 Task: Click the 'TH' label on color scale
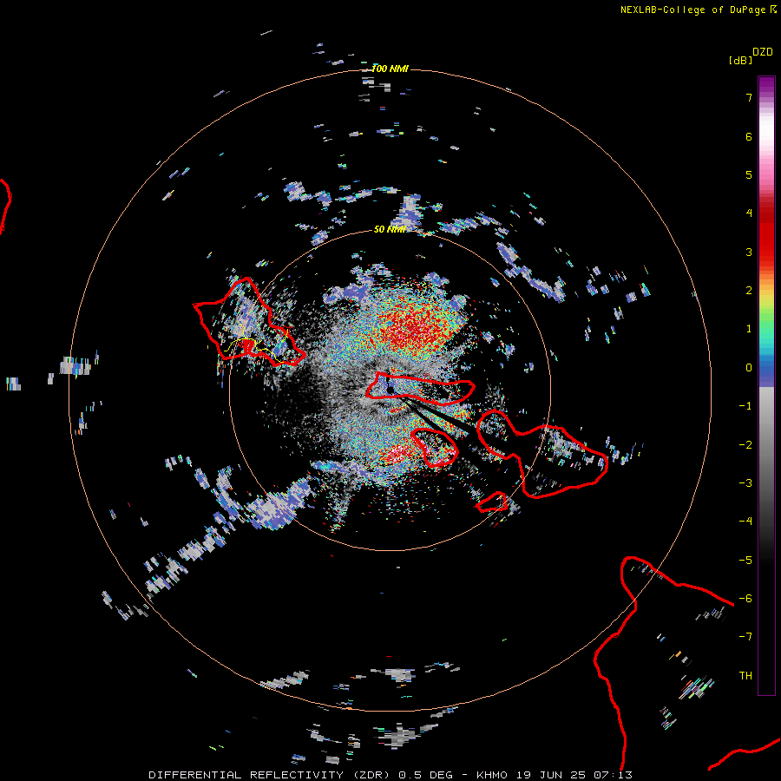point(745,676)
